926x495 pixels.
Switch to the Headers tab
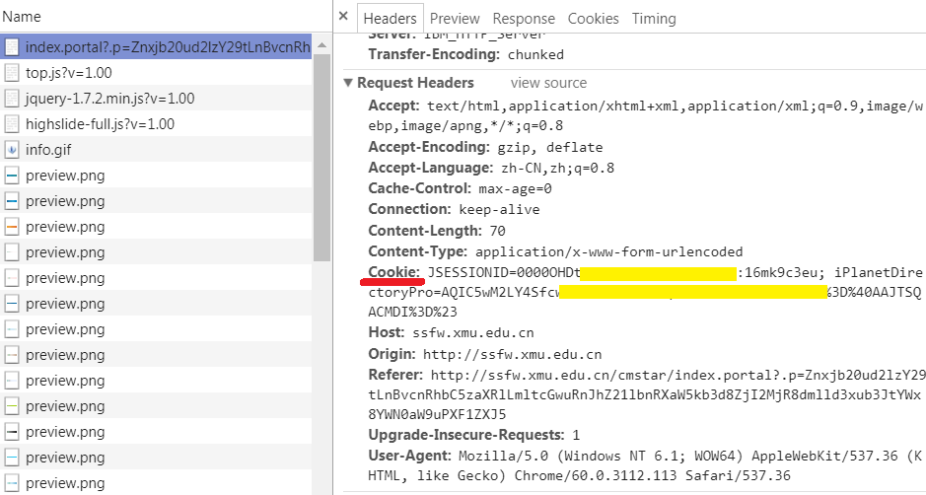[x=390, y=19]
